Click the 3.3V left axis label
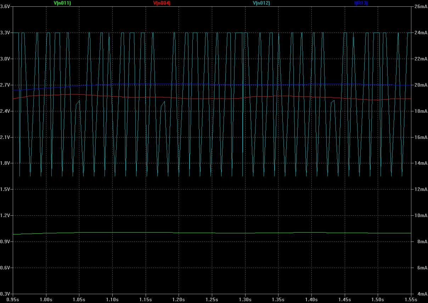Image resolution: width=428 pixels, height=303 pixels. tap(5, 33)
